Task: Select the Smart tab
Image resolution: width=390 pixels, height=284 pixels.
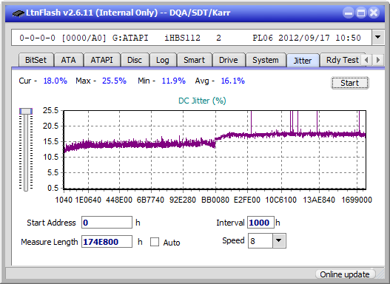Action: click(x=194, y=60)
